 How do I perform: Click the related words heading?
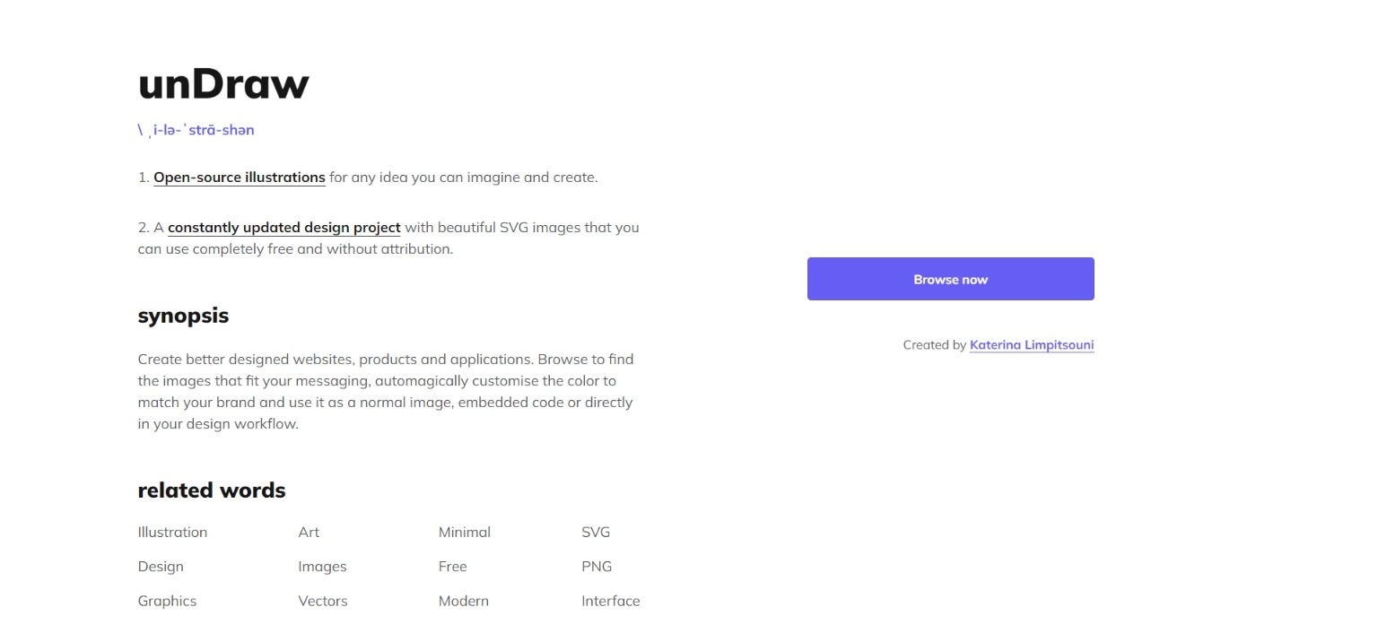(212, 490)
